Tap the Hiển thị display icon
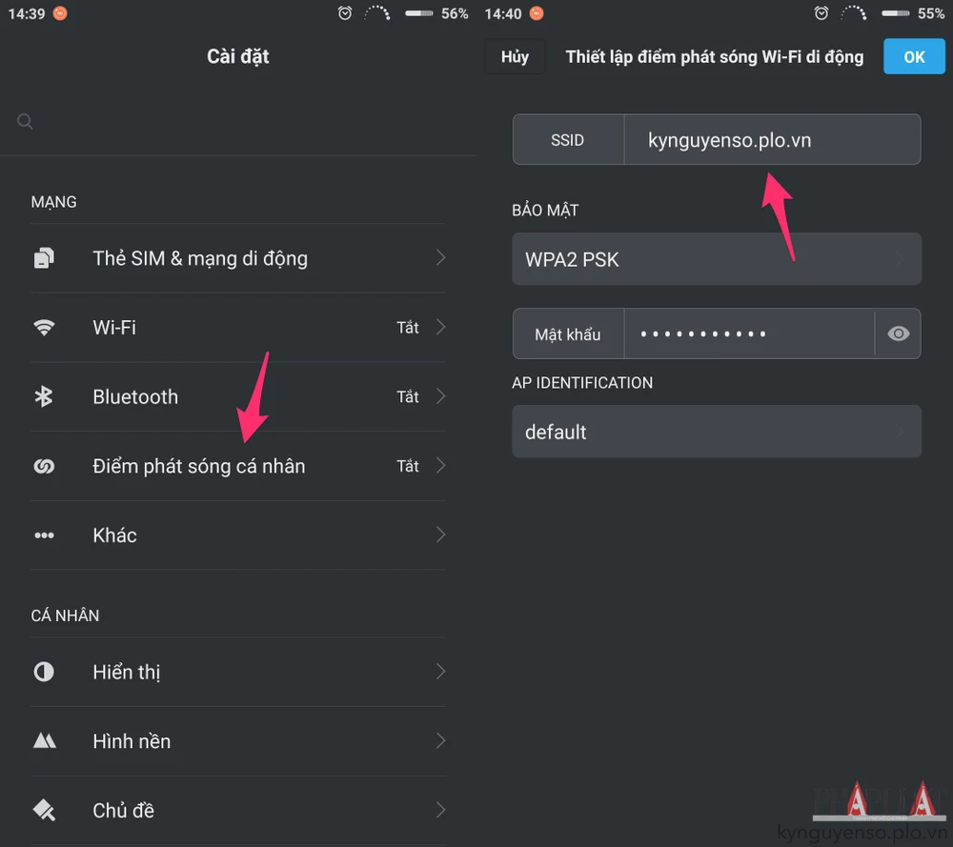953x847 pixels. point(44,672)
